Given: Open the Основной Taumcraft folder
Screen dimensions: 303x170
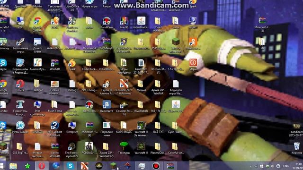Looking at the screenshot, I should (89, 45).
